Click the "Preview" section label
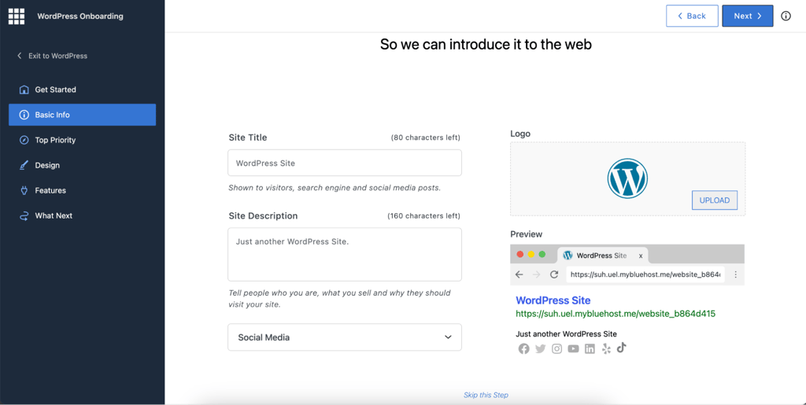This screenshot has height=405, width=806. [527, 234]
